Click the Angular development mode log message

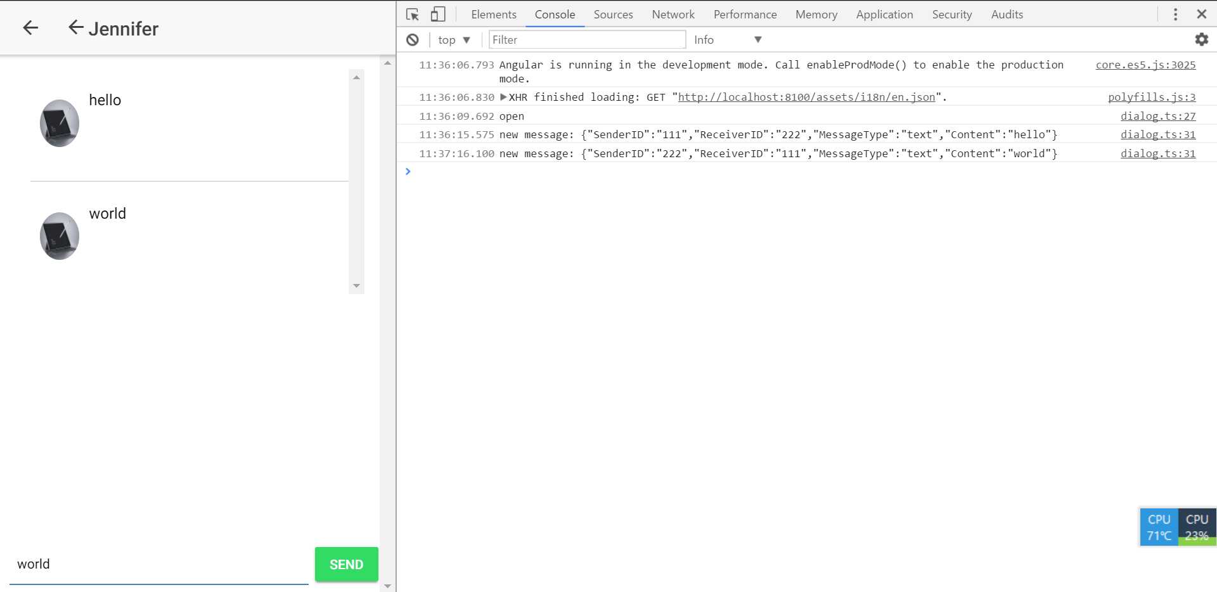pyautogui.click(x=781, y=71)
